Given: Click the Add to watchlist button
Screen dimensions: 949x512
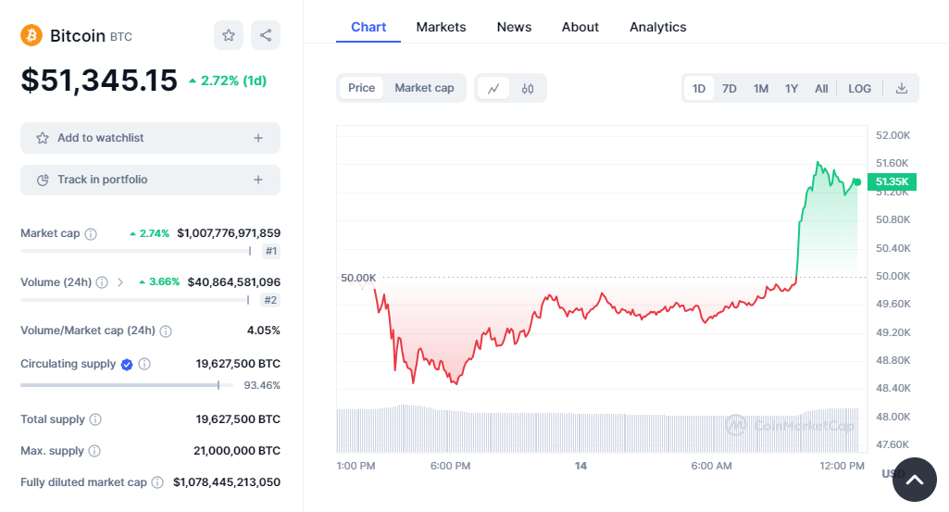Looking at the screenshot, I should point(150,138).
